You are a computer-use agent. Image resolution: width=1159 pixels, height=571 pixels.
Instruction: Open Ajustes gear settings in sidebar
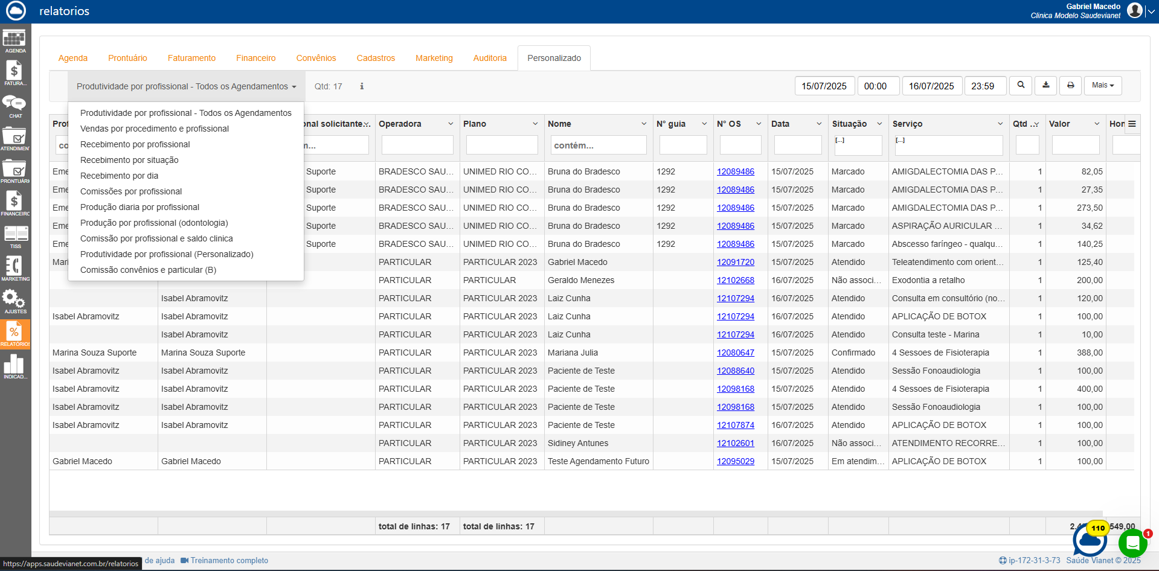(14, 301)
